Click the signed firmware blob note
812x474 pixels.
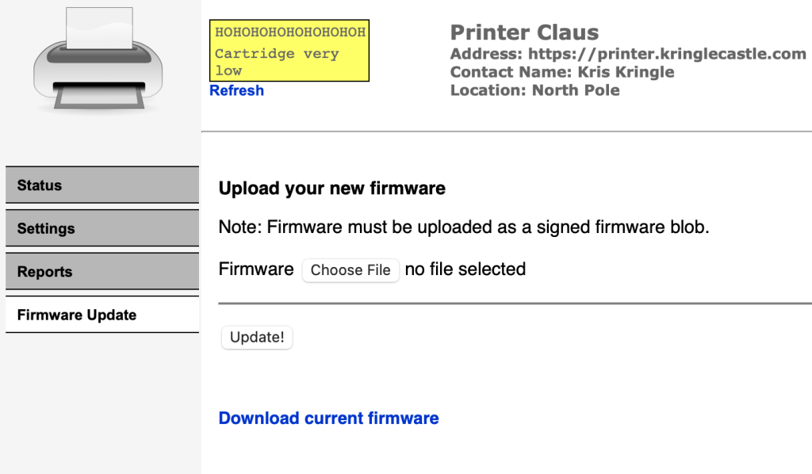[x=464, y=227]
